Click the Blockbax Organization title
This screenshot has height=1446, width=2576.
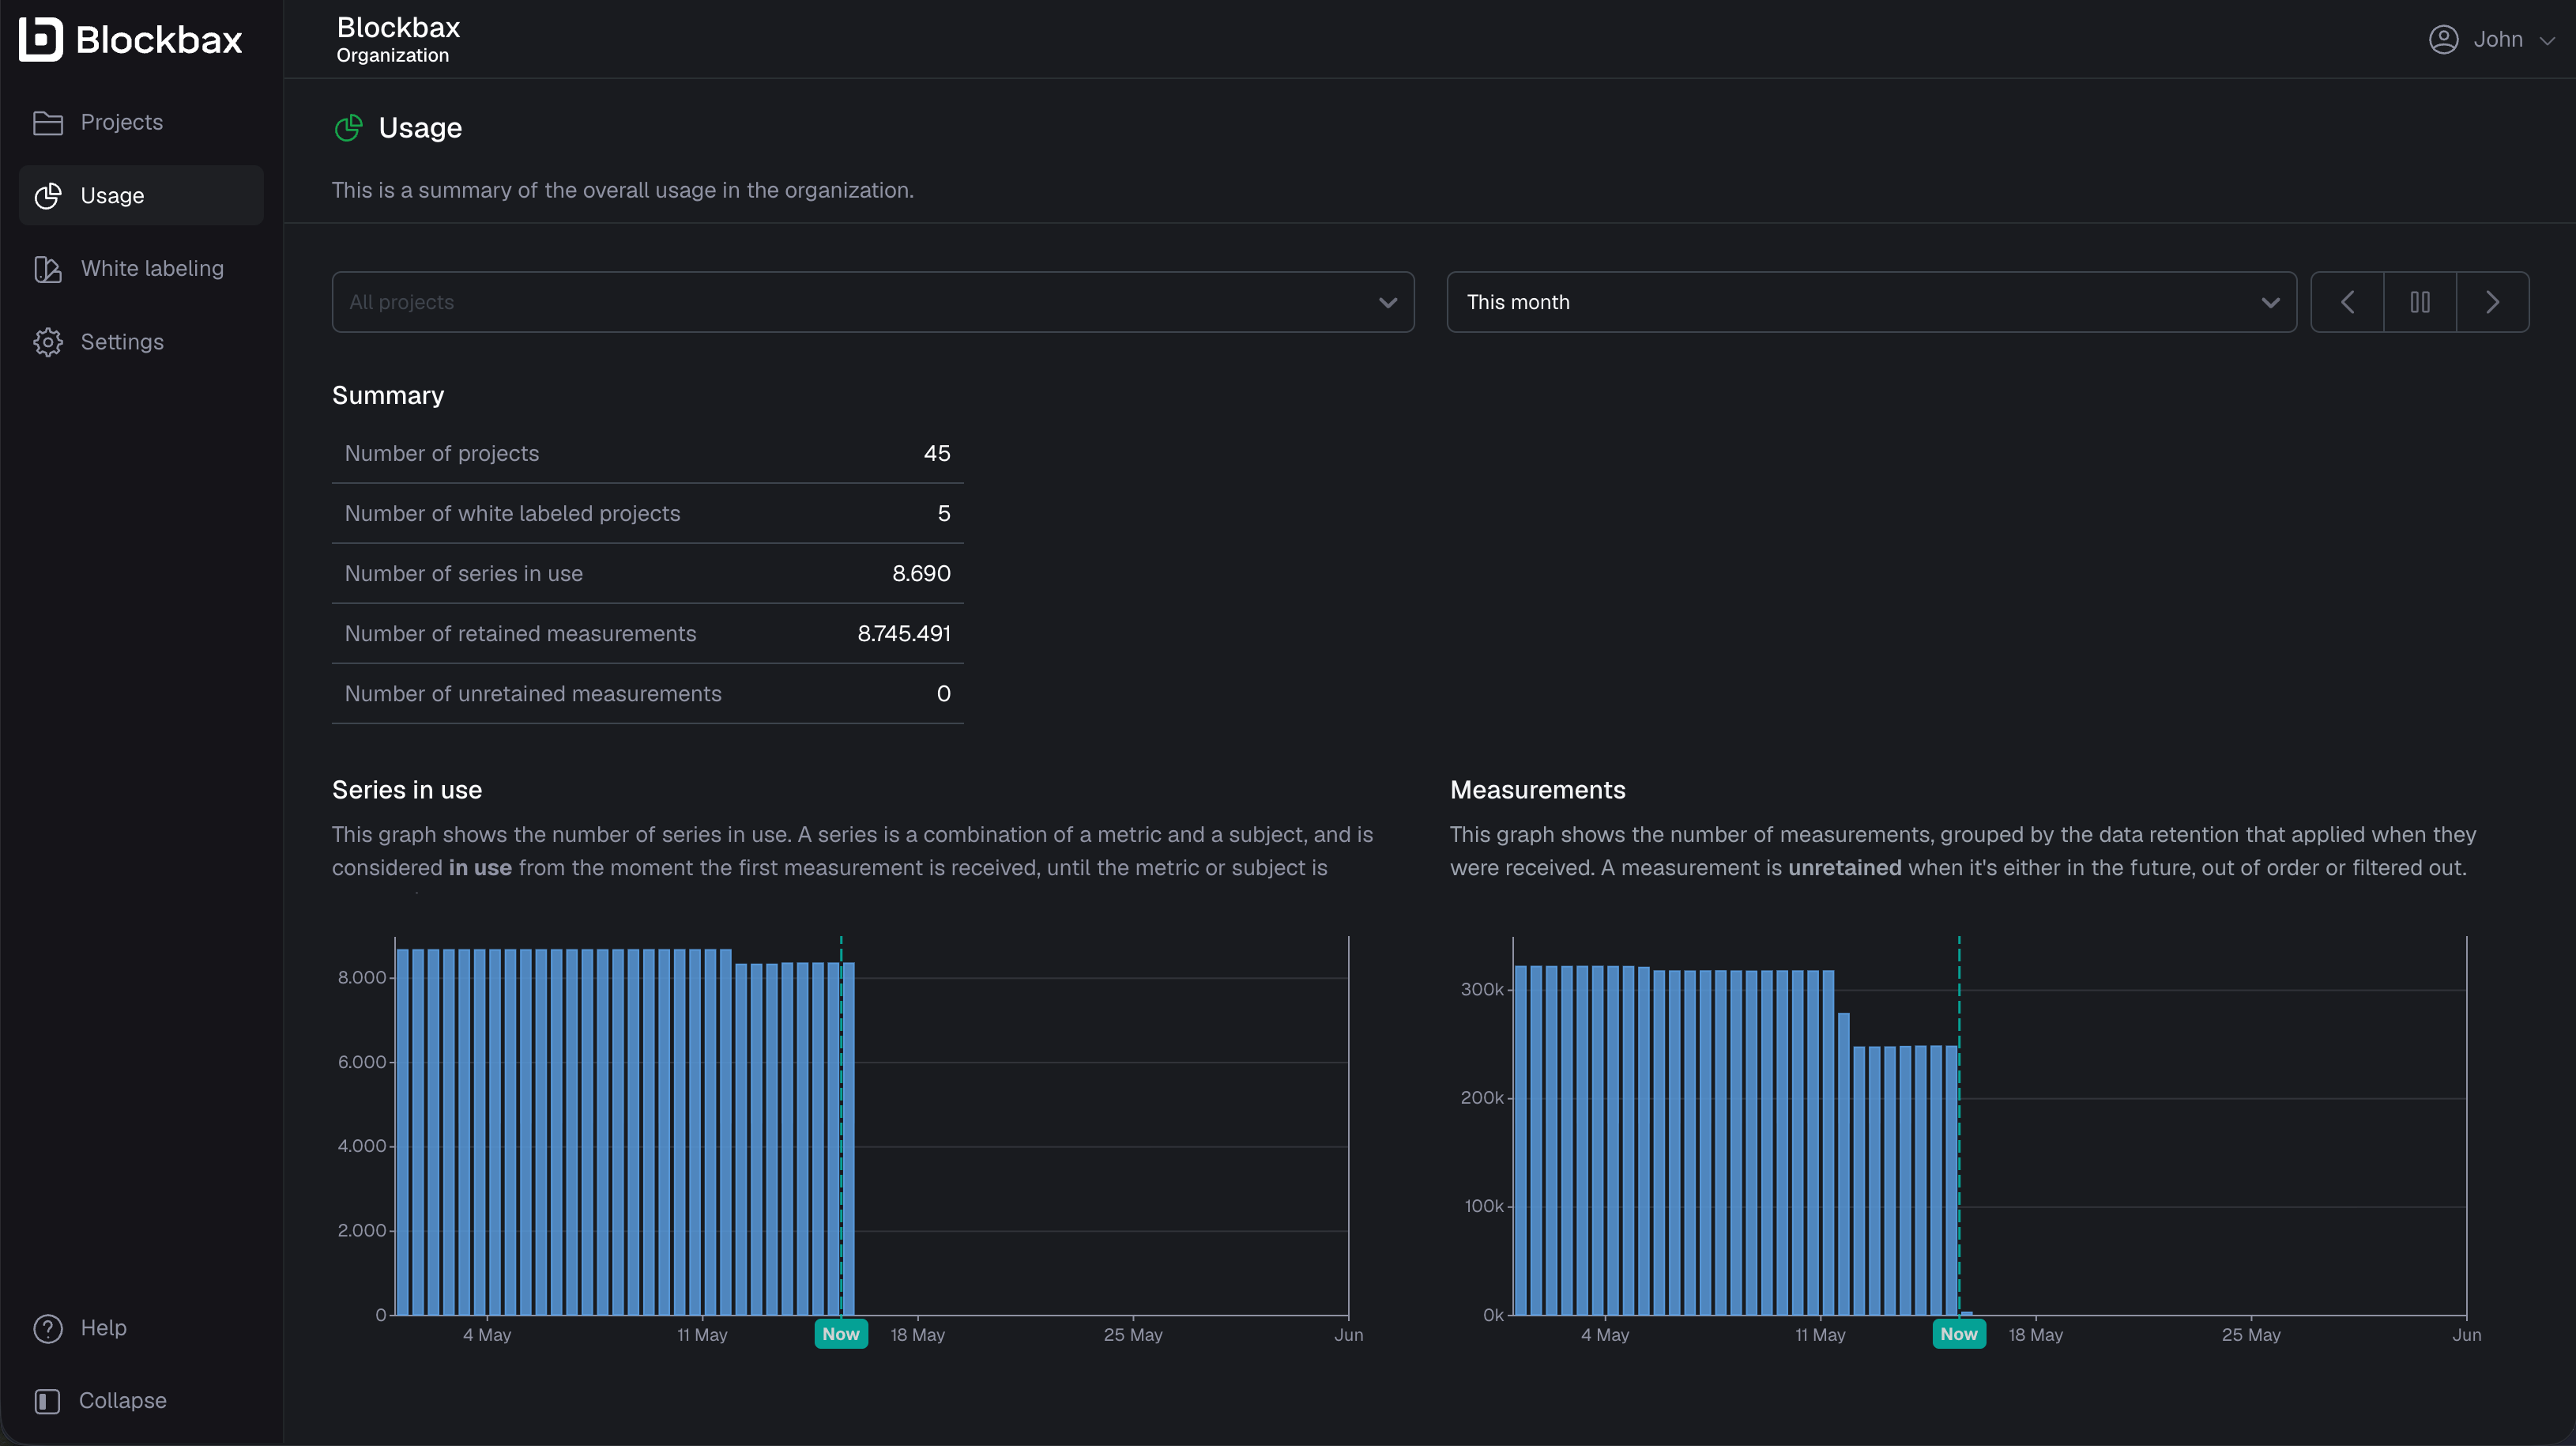pyautogui.click(x=398, y=40)
